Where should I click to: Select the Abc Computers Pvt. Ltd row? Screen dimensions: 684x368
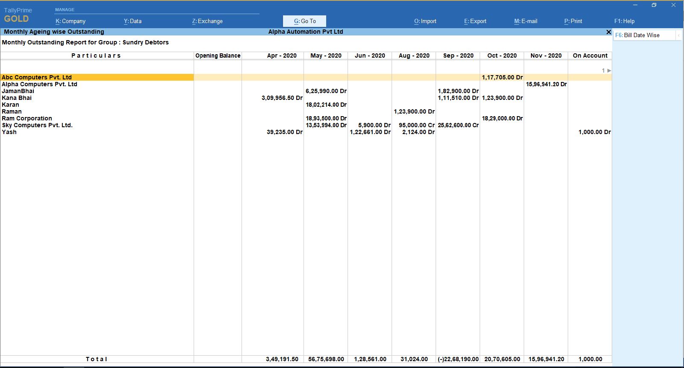37,77
